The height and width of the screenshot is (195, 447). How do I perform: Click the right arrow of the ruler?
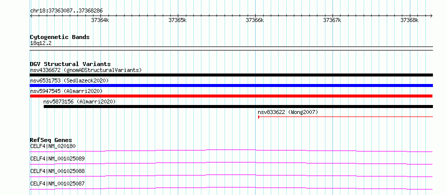431,15
